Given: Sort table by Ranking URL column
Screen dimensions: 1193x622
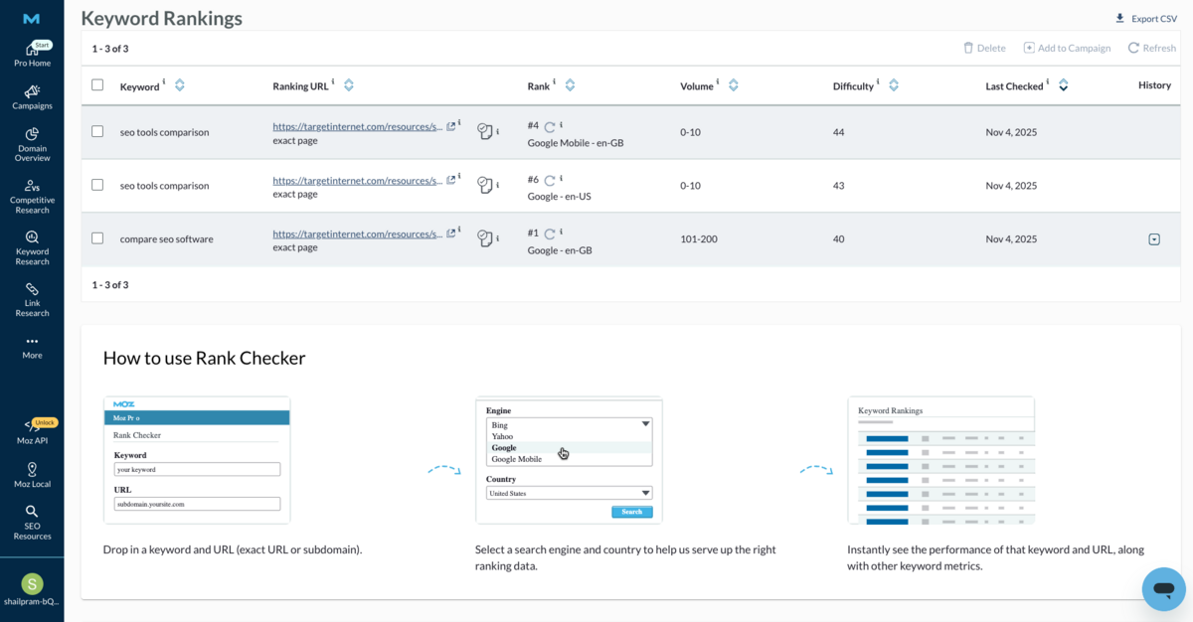Looking at the screenshot, I should coord(349,85).
